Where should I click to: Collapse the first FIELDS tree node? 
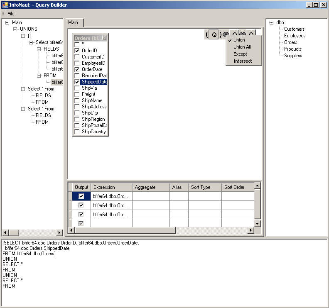pyautogui.click(x=39, y=49)
